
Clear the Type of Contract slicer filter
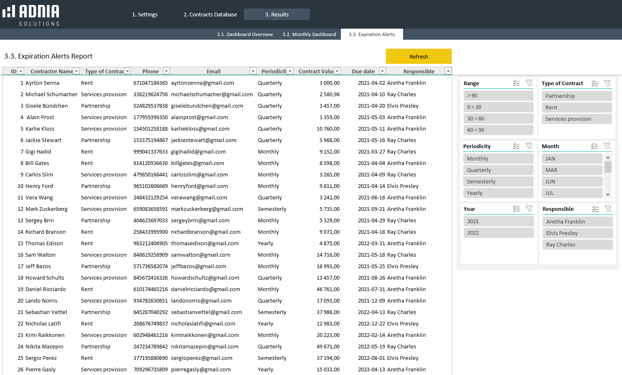pos(608,84)
